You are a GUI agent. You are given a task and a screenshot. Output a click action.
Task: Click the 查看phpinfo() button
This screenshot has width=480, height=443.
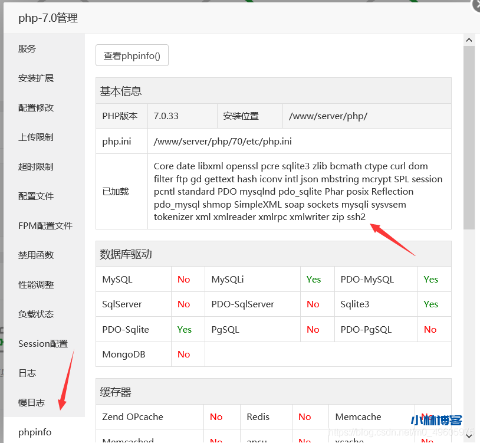click(x=132, y=55)
